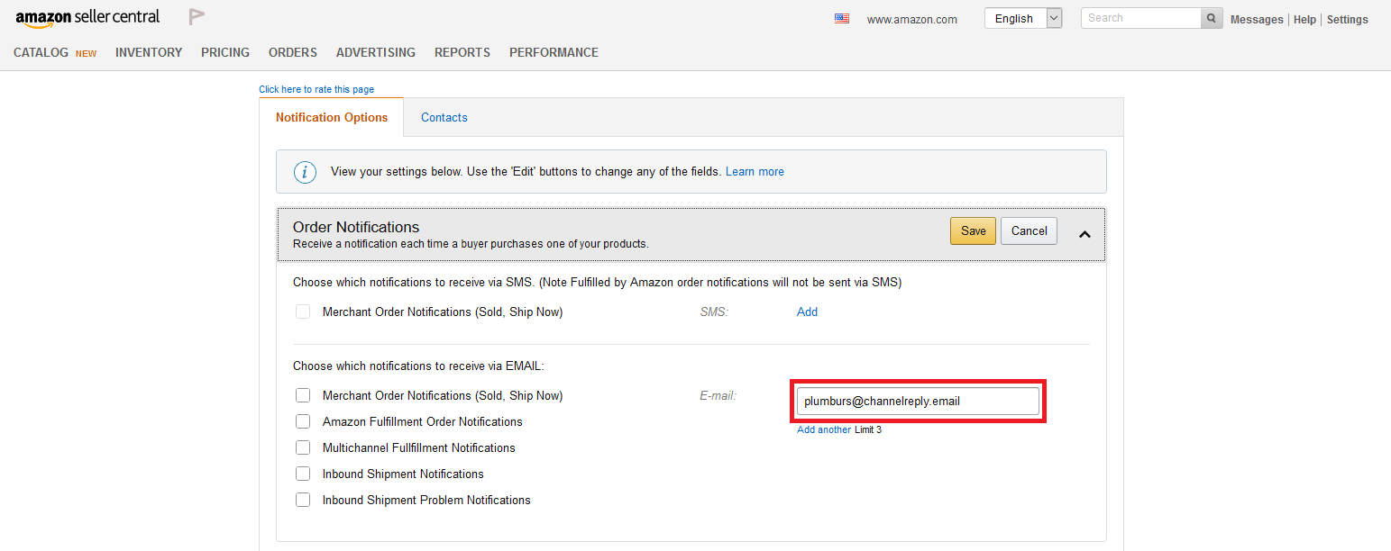Check SMS Merchant Order Notifications box
This screenshot has height=551, width=1391.
click(x=303, y=312)
